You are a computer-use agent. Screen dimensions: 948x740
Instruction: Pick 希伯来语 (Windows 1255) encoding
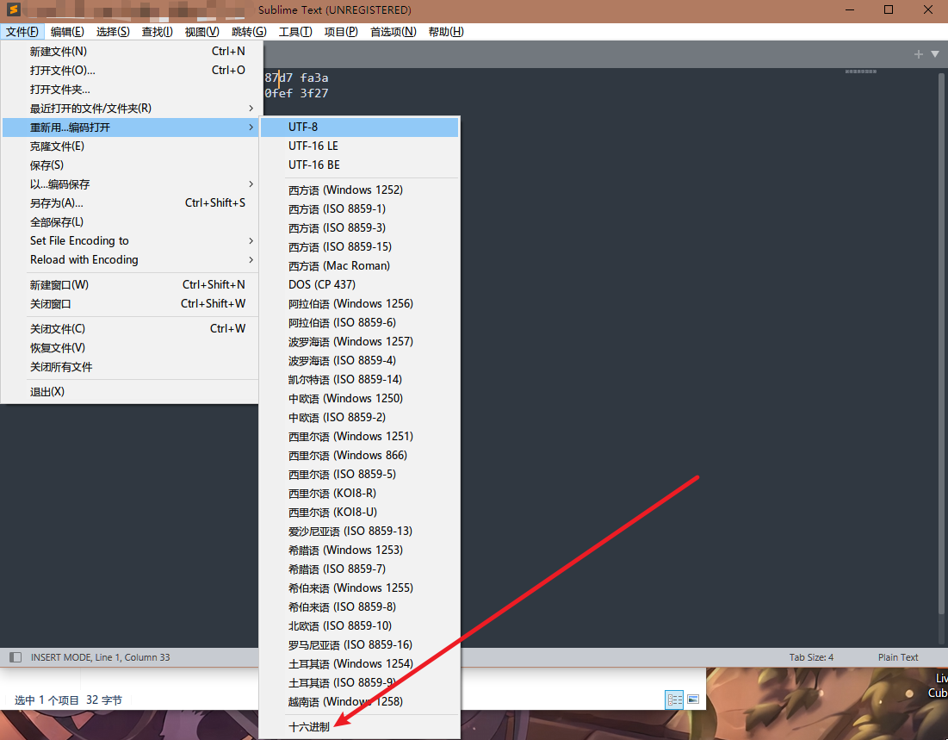tap(360, 588)
